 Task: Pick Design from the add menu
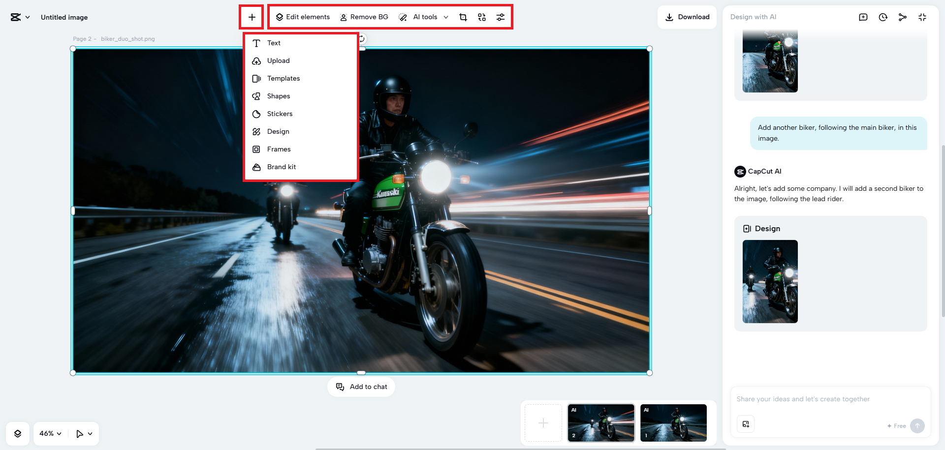[301, 132]
